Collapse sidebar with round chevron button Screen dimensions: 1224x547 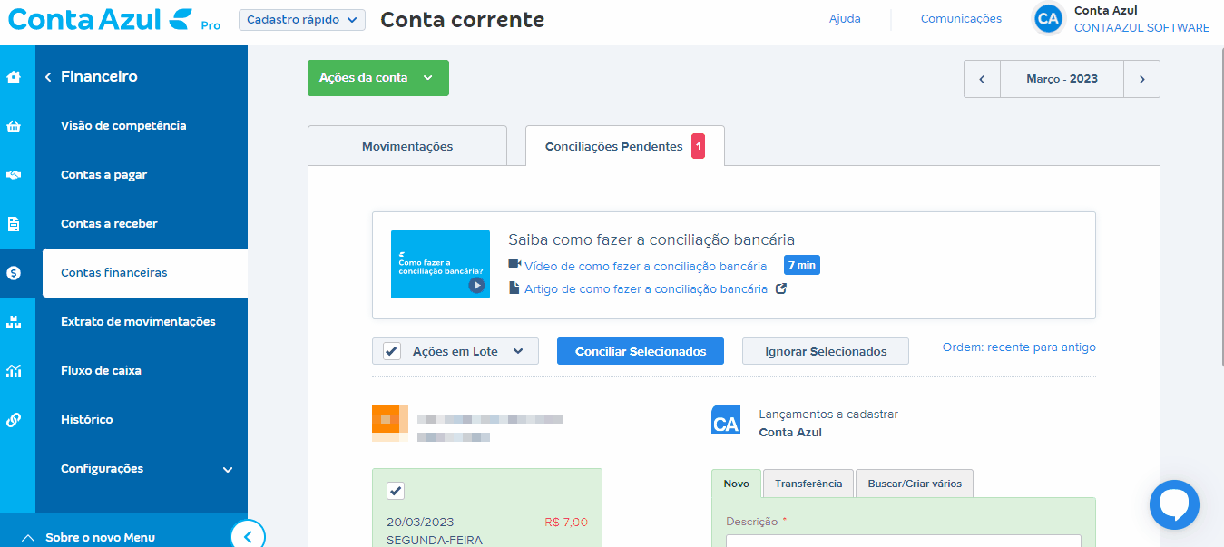pyautogui.click(x=248, y=536)
